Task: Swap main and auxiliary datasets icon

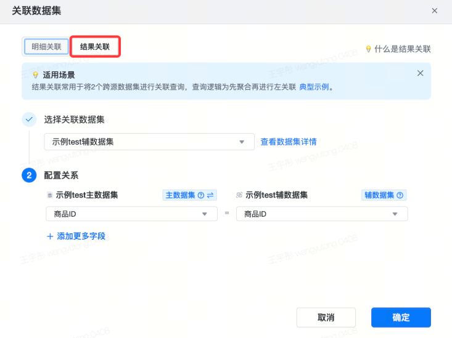Action: (210, 195)
